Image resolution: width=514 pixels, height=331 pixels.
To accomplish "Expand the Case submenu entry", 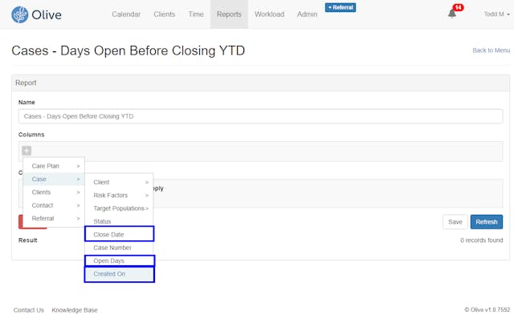I will click(x=54, y=179).
